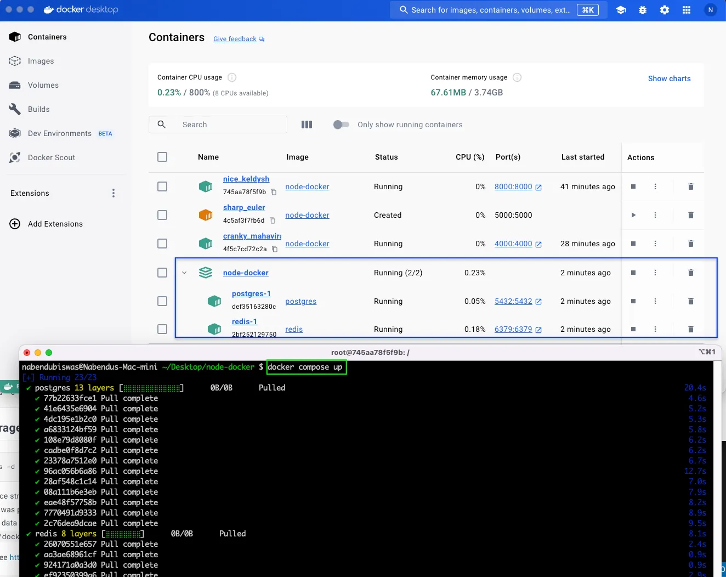This screenshot has height=577, width=726.
Task: Open the nice_keldysh container link
Action: click(246, 179)
